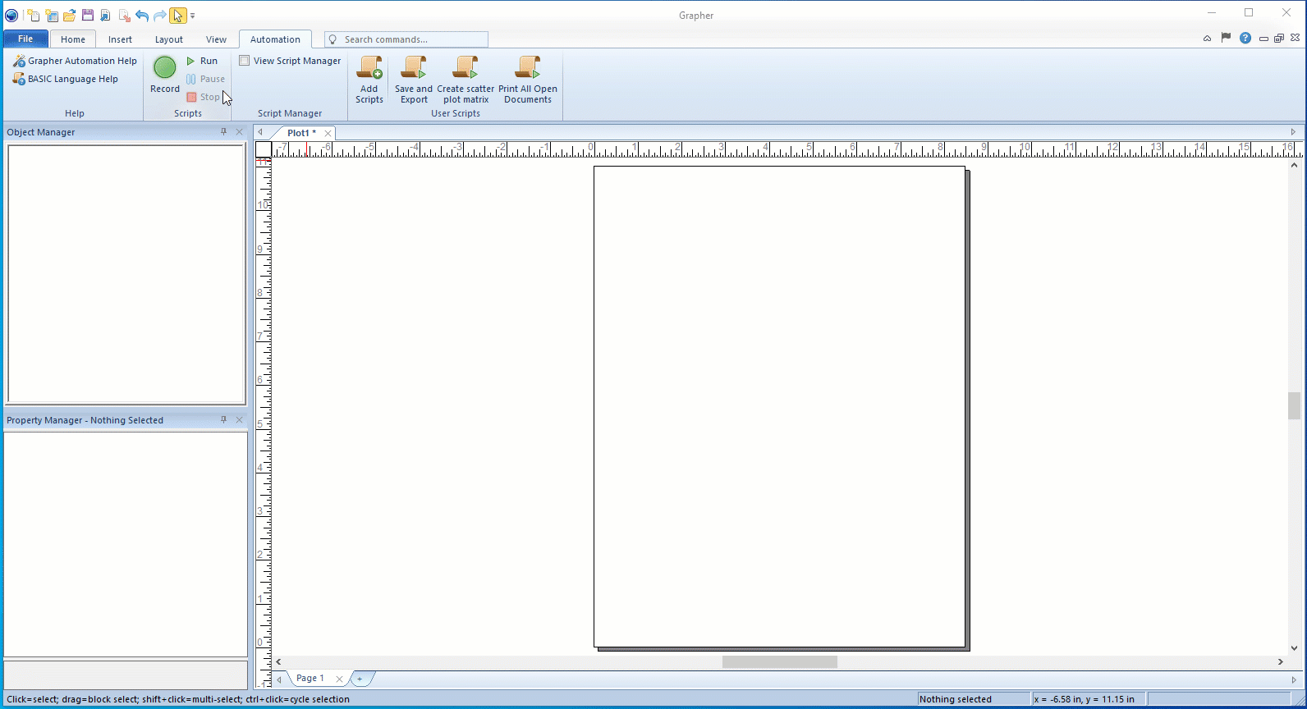Open the Add Scripts tool
The width and height of the screenshot is (1307, 709).
click(x=369, y=80)
